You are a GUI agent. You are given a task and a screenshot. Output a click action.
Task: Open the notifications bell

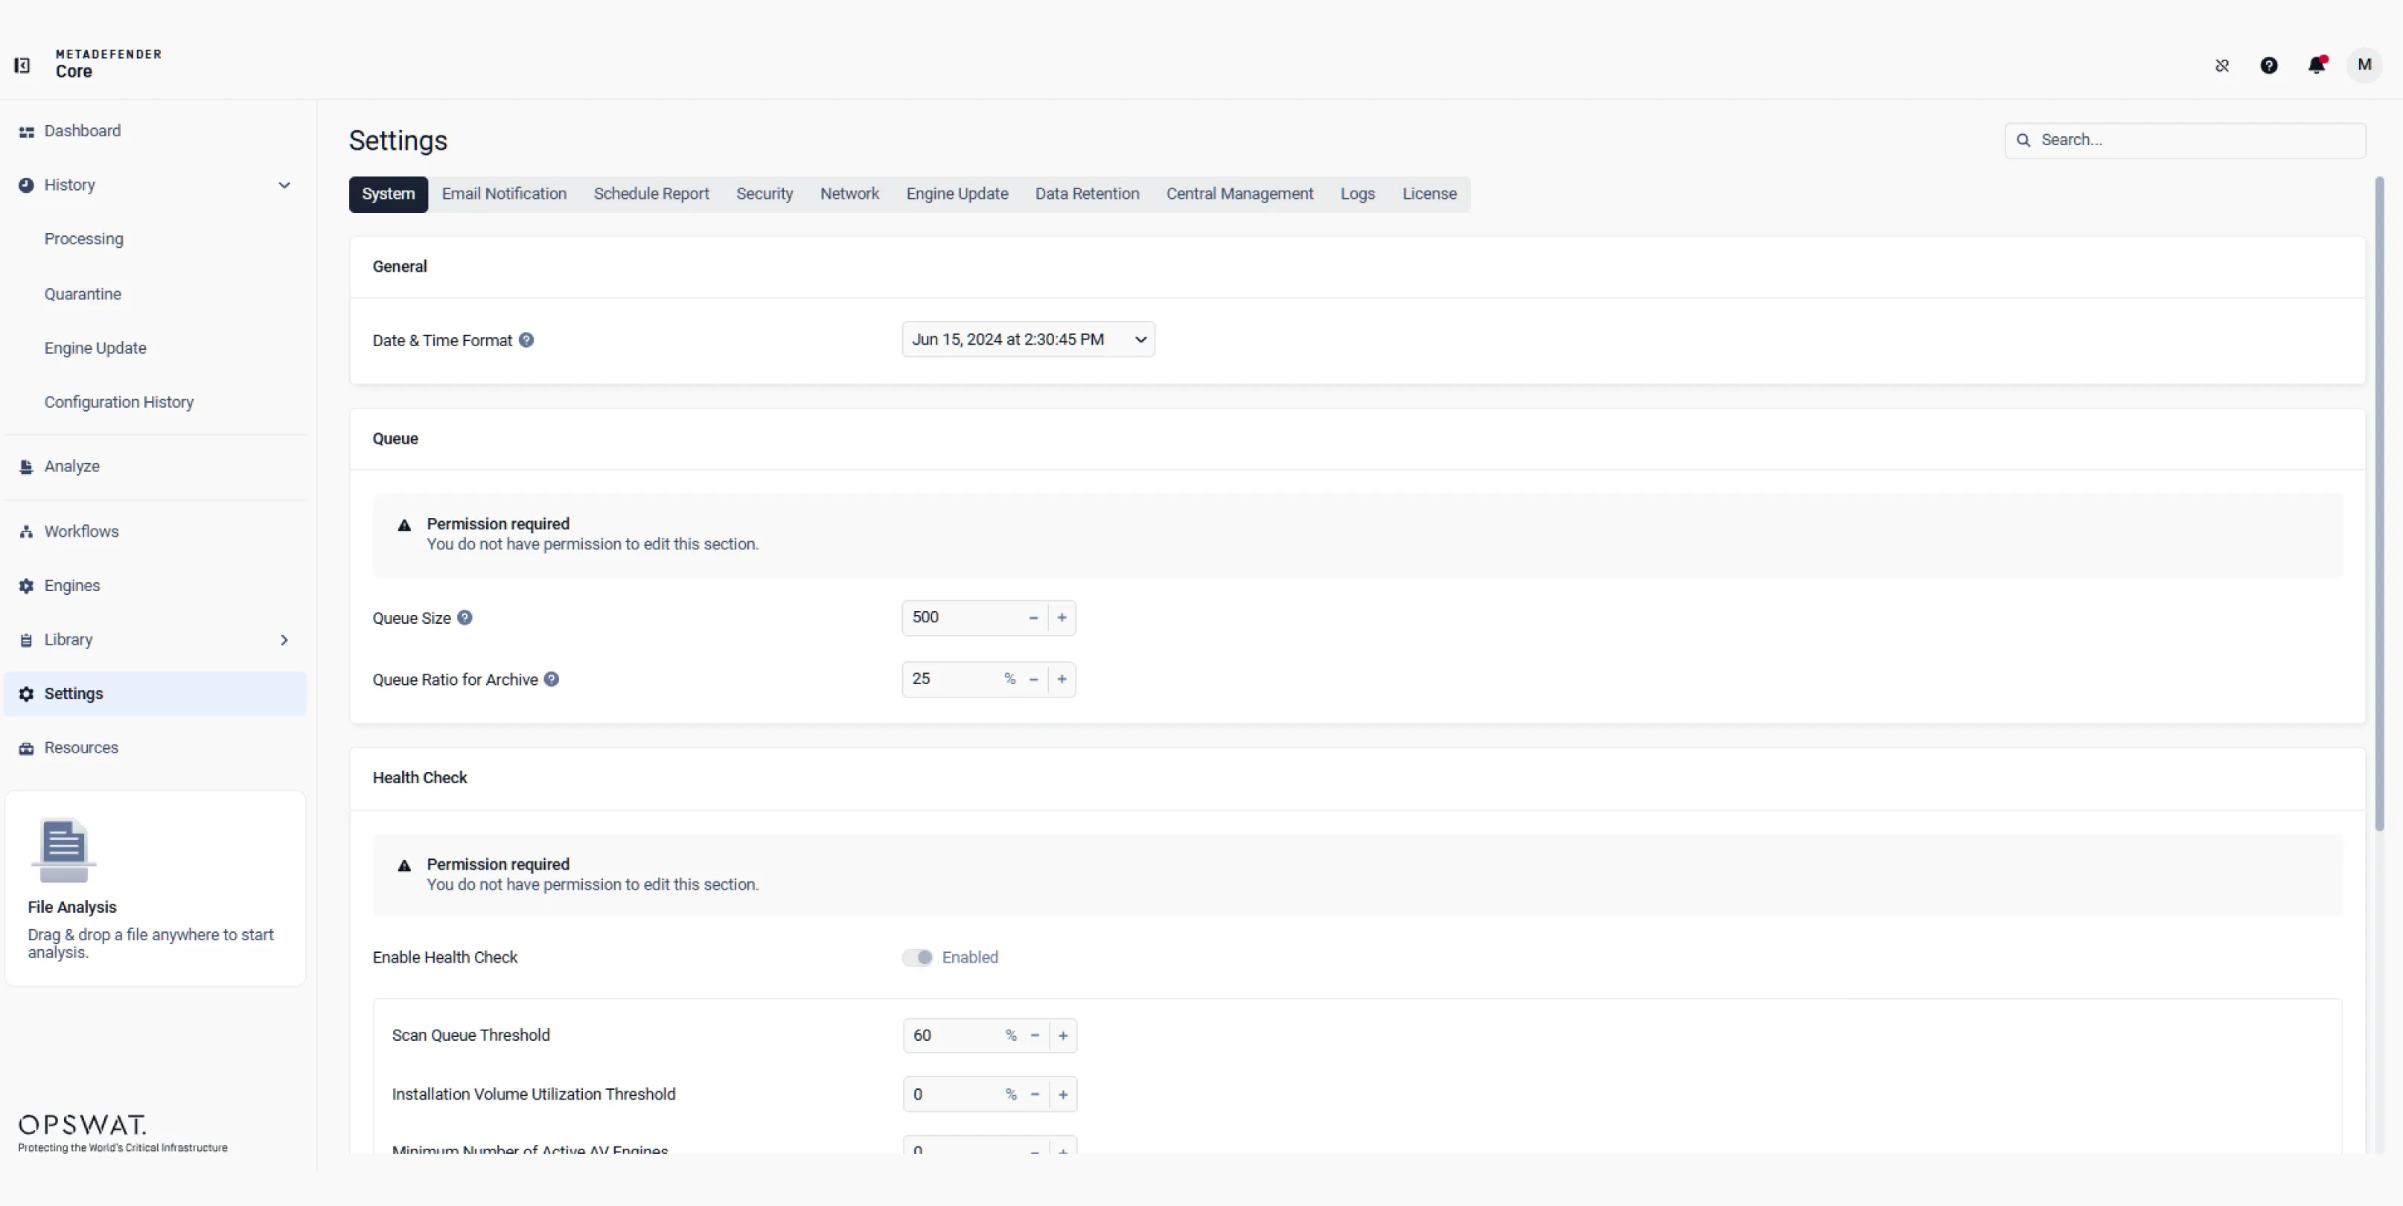point(2316,66)
